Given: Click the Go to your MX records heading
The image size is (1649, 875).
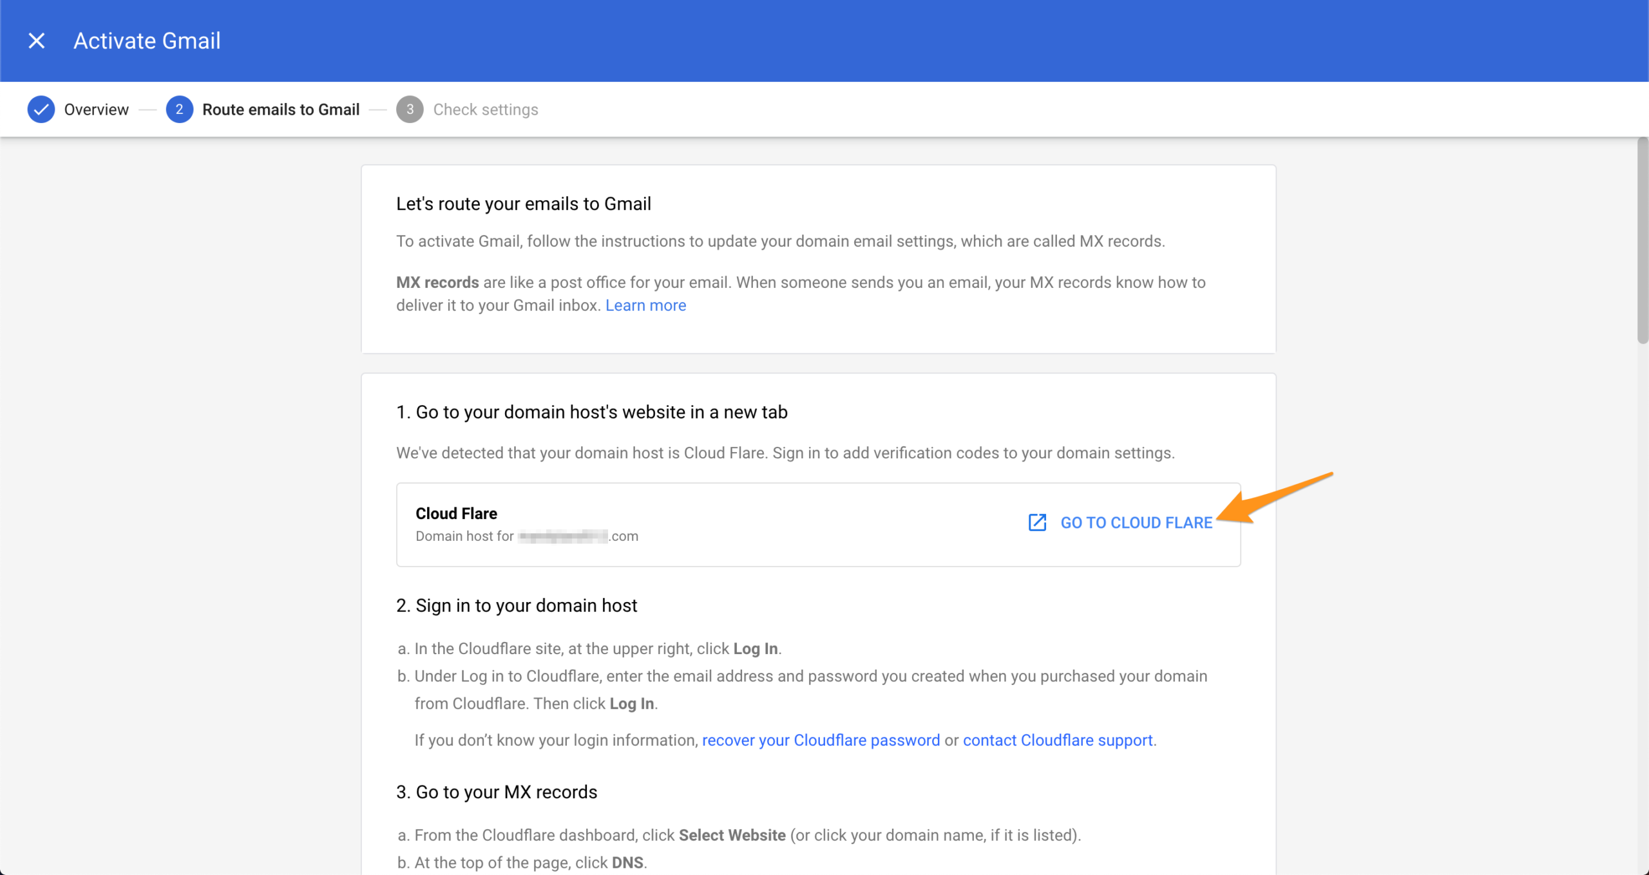Looking at the screenshot, I should click(497, 792).
